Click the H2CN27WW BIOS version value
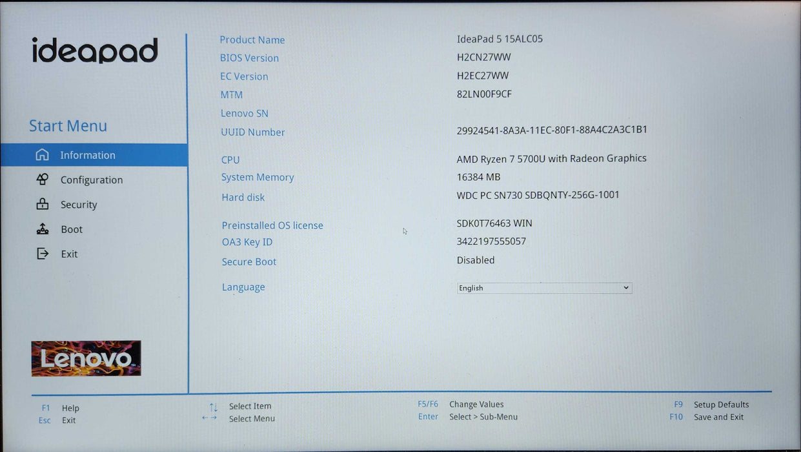801x452 pixels. tap(483, 57)
